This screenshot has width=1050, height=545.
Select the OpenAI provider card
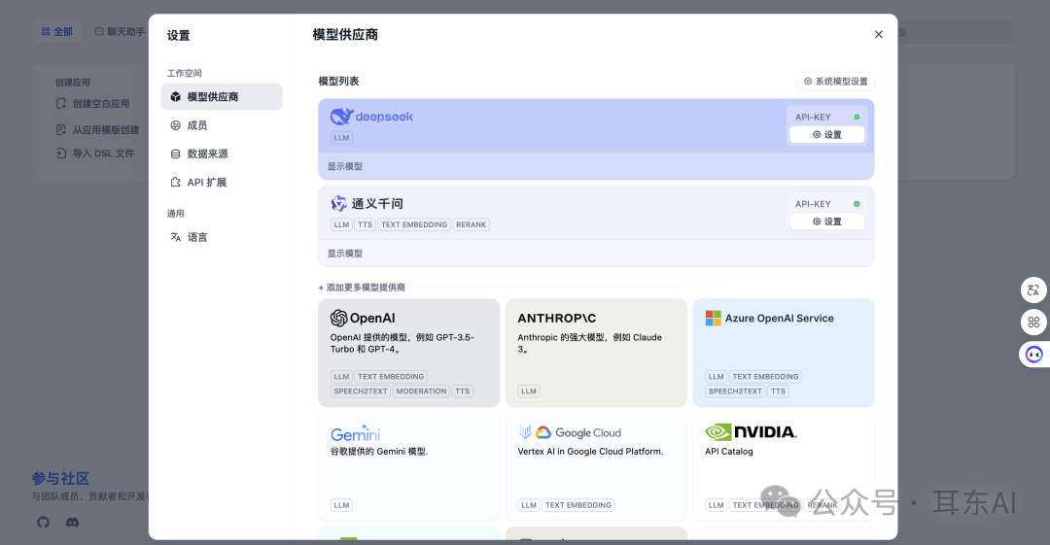408,353
